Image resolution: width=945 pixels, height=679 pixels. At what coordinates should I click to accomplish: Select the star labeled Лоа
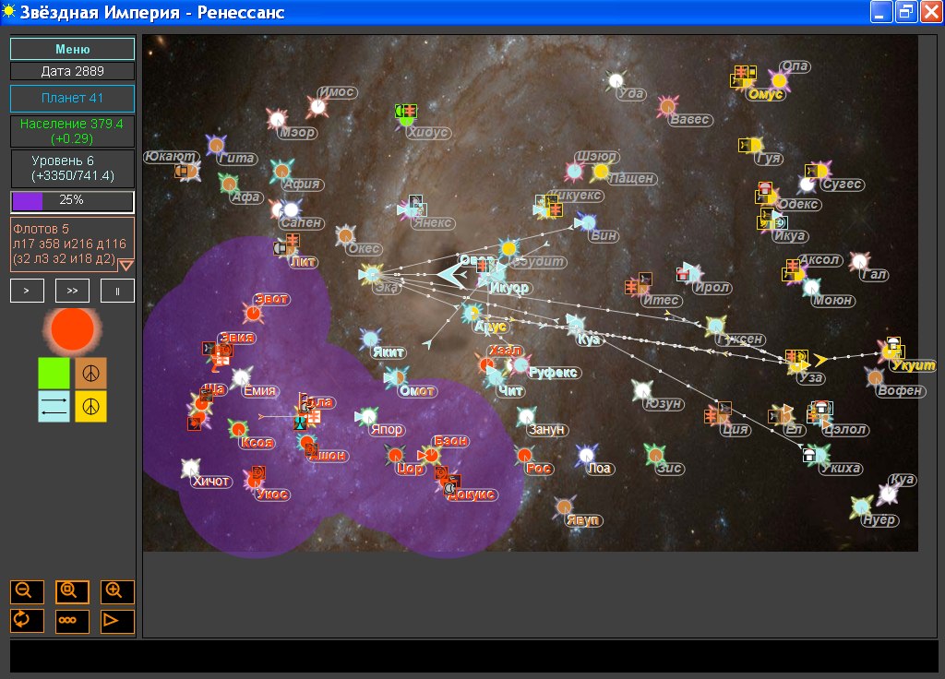coord(586,456)
